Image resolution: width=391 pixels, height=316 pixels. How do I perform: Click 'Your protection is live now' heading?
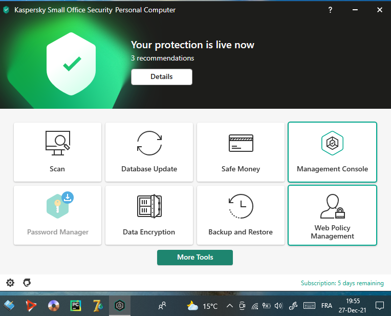click(192, 45)
